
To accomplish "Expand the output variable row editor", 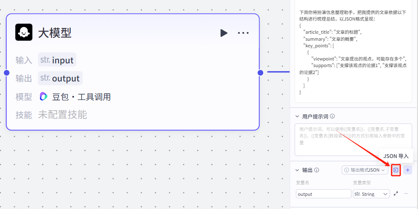I will pos(396,194).
